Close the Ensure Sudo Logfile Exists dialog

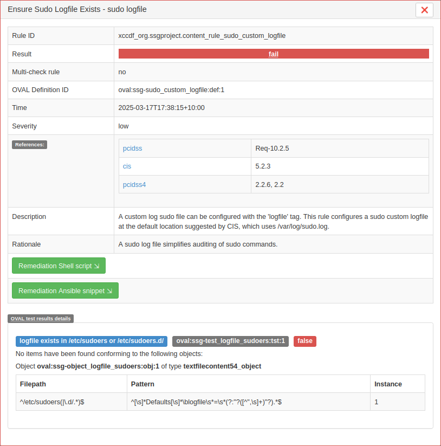pos(424,10)
